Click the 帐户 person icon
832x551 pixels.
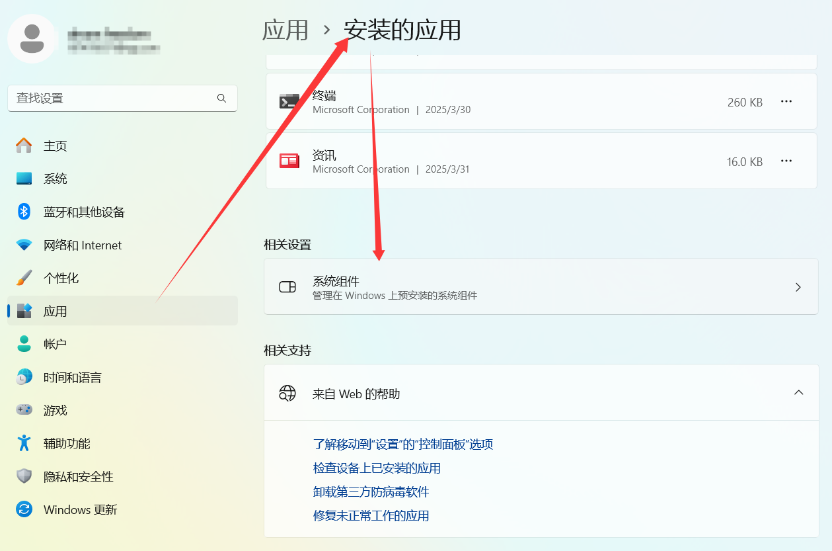coord(24,344)
